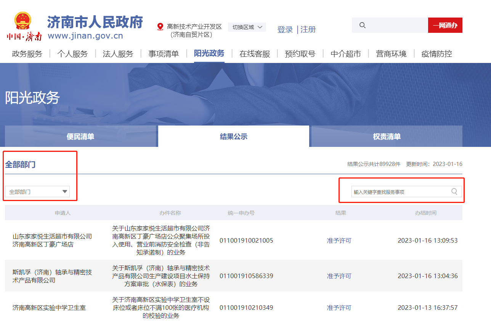Click the 登录 login link

coord(285,29)
